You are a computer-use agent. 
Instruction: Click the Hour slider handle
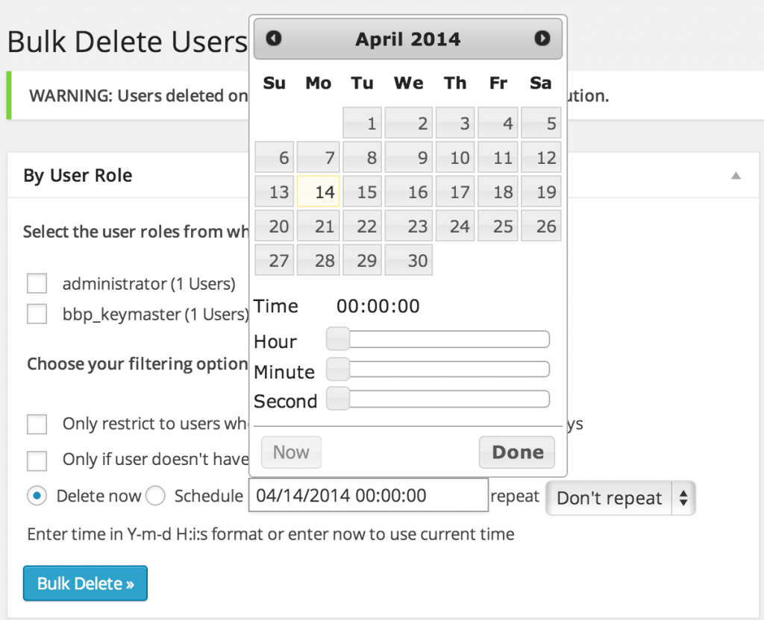(x=337, y=338)
